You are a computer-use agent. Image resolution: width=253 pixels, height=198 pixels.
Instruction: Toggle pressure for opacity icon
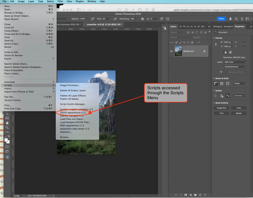pyautogui.click(x=93, y=19)
